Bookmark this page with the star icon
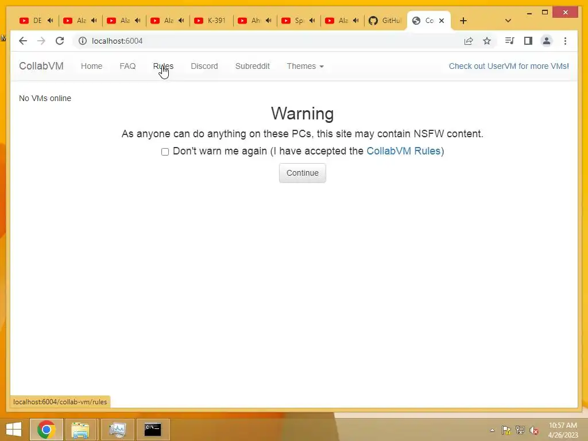This screenshot has height=441, width=588. click(487, 41)
